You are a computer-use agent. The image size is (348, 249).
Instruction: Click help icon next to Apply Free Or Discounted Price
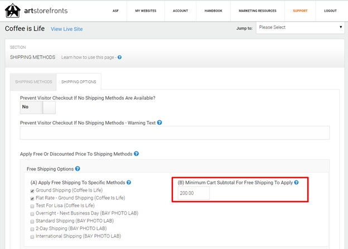tap(137, 154)
